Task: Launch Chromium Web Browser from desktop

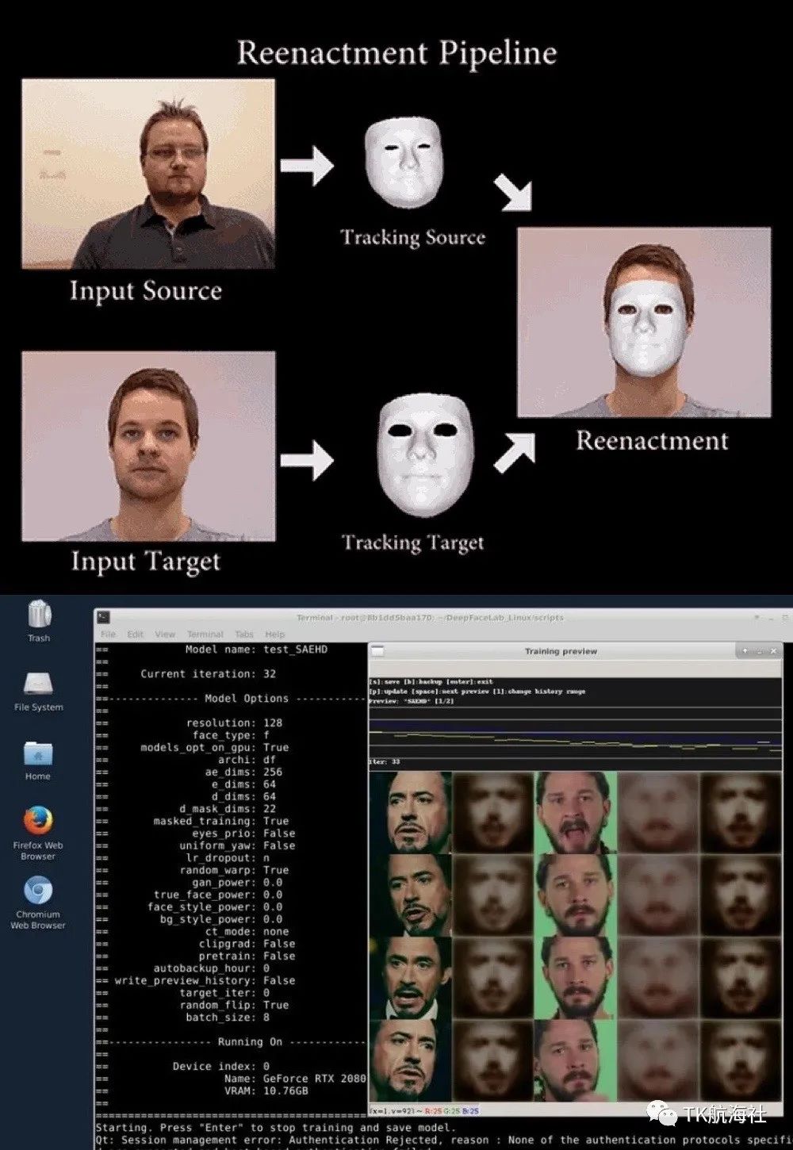Action: [x=38, y=902]
